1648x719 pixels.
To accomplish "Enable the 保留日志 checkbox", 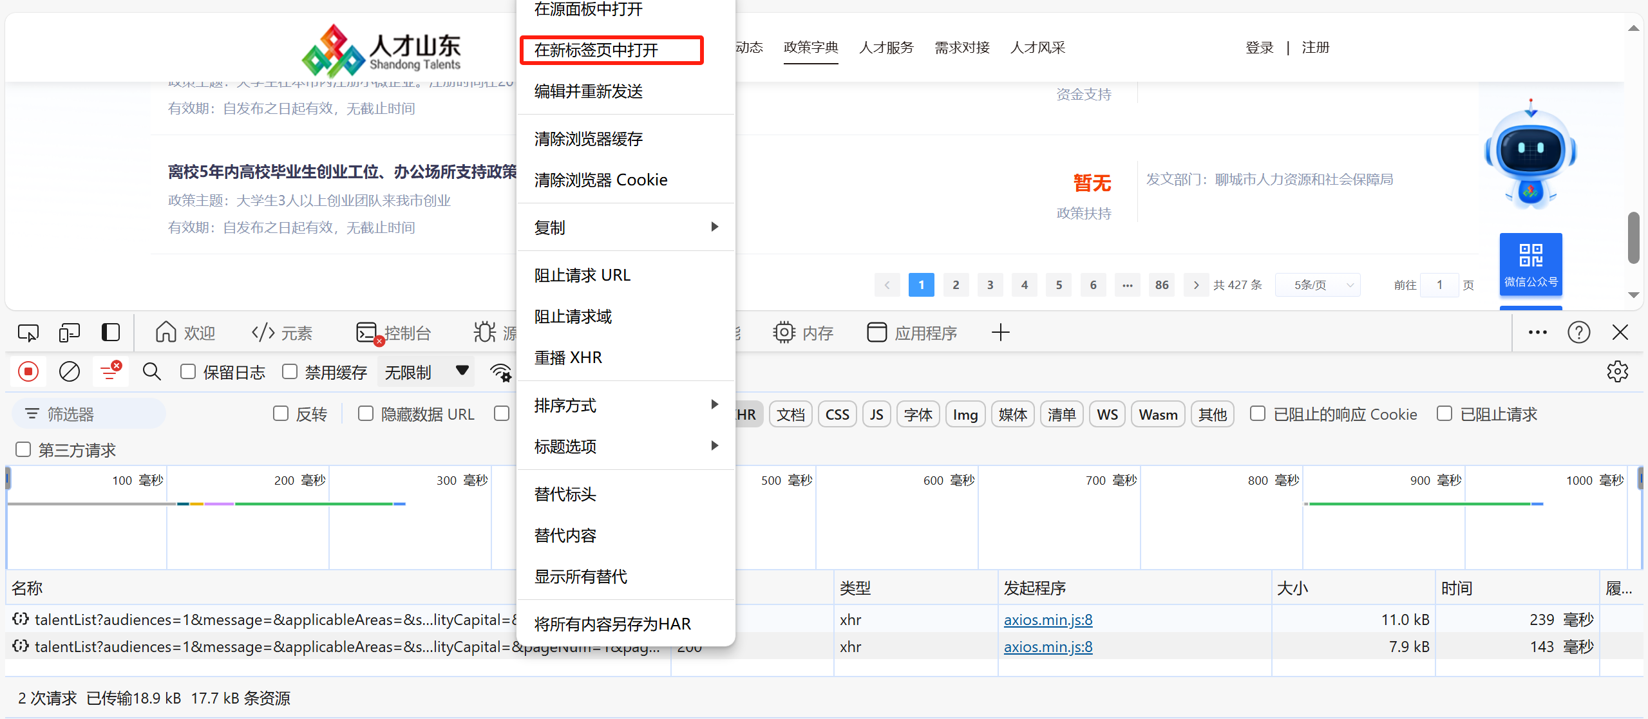I will 187,371.
